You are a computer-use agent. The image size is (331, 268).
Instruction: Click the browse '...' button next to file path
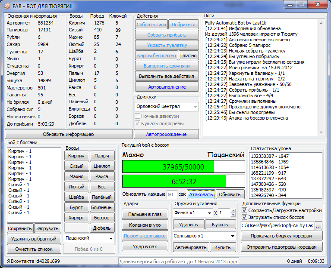click(x=318, y=225)
